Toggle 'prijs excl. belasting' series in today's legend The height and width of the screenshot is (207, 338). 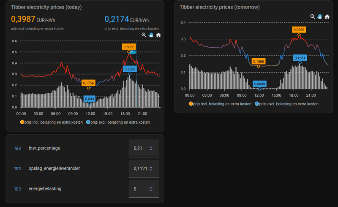[118, 122]
